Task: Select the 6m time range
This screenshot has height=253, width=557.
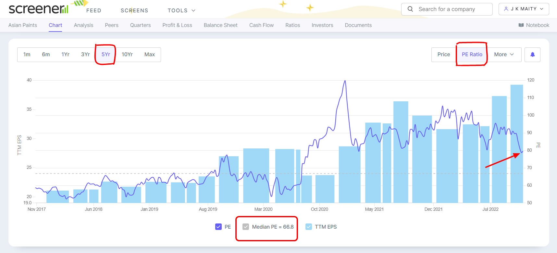Action: 46,55
